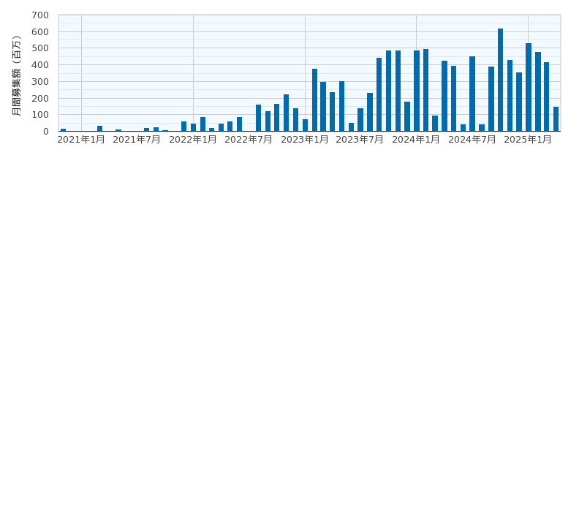The image size is (579, 512).
Task: Click the December 2023 bar near 180
Action: (x=407, y=116)
